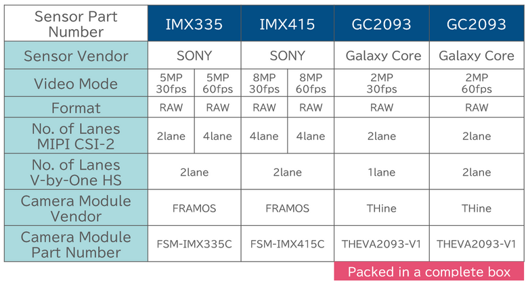
Task: Click the Video Mode row label
Action: 76,84
